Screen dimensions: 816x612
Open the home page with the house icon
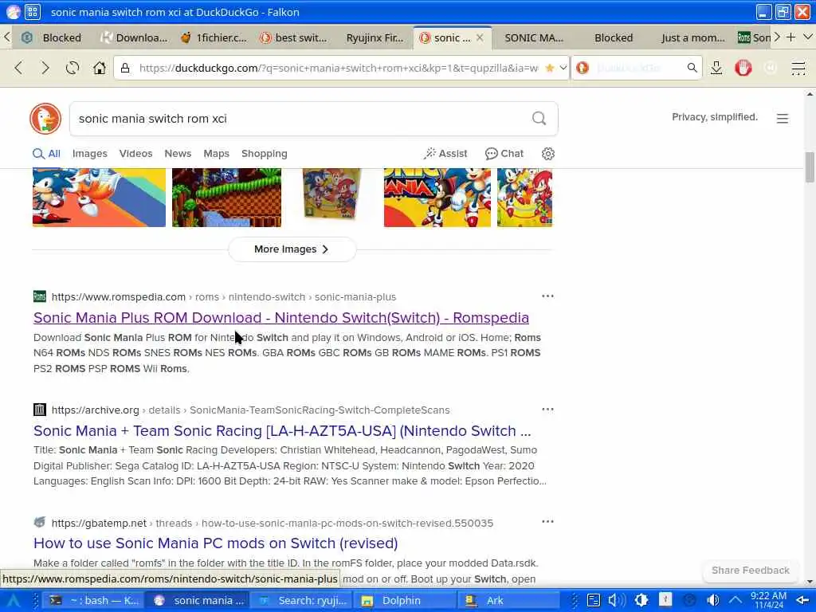(100, 68)
